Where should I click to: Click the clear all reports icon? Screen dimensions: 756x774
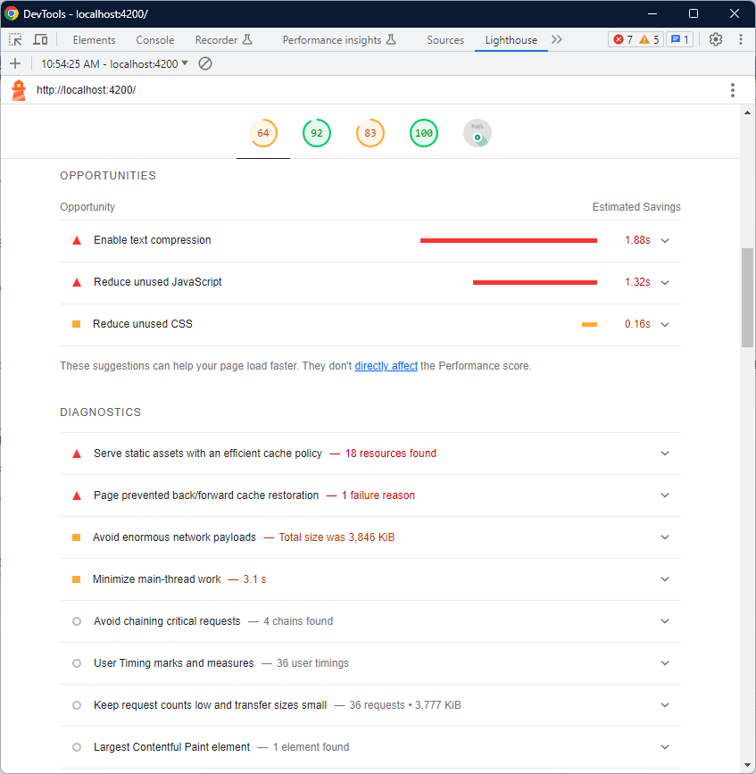click(x=205, y=63)
